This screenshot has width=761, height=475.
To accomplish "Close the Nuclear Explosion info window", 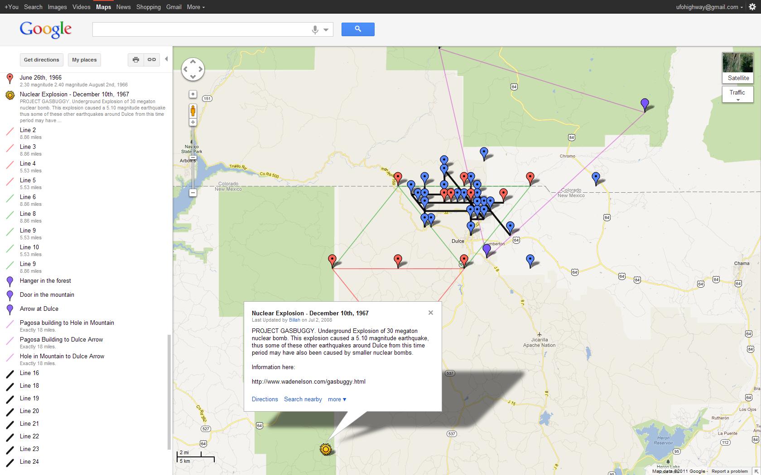I will 431,313.
